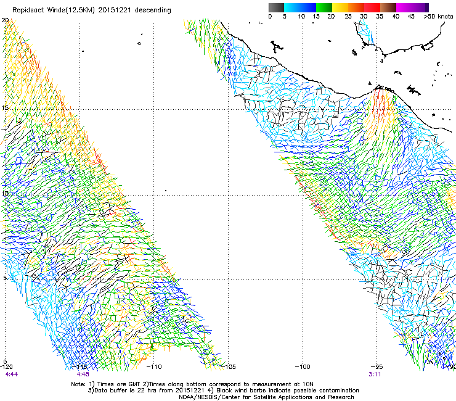
Task: Click the '20' latitude label at top left
Action: click(x=5, y=20)
